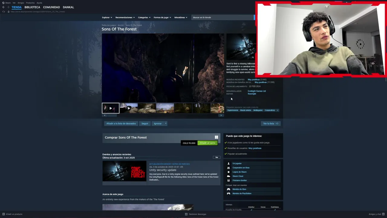Select the second trailer video thumbnail

click(x=129, y=108)
